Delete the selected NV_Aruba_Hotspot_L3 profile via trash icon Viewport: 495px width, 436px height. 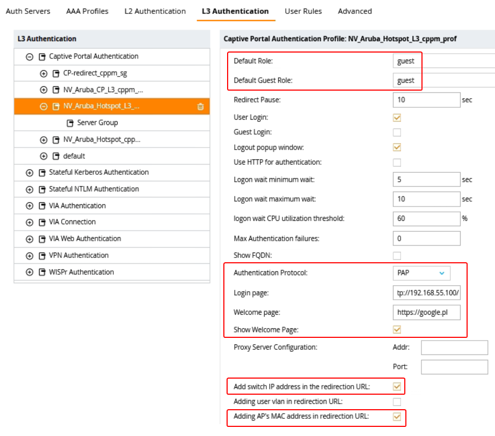(200, 107)
